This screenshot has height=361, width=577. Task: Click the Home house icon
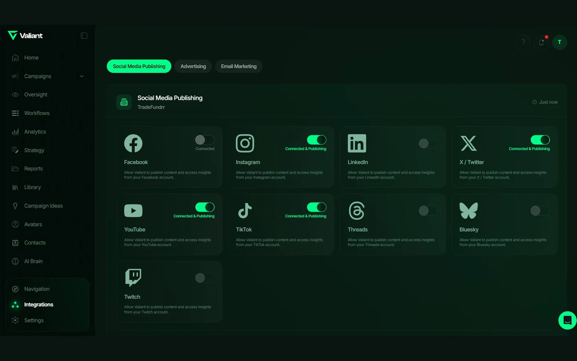click(15, 58)
